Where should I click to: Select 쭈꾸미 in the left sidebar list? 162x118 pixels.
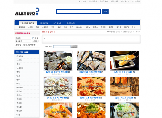point(19,103)
